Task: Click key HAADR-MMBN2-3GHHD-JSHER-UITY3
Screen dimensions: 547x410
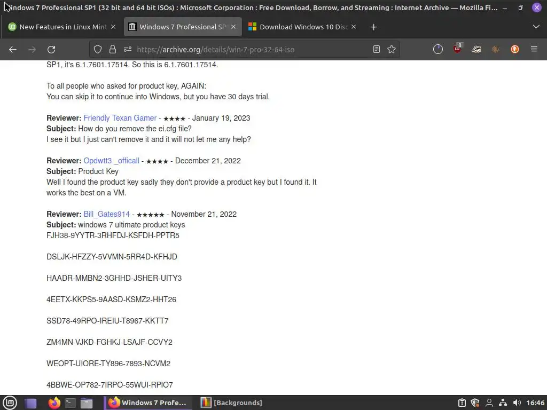Action: pos(114,278)
